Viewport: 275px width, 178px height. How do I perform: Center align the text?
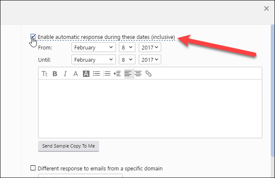pyautogui.click(x=138, y=74)
